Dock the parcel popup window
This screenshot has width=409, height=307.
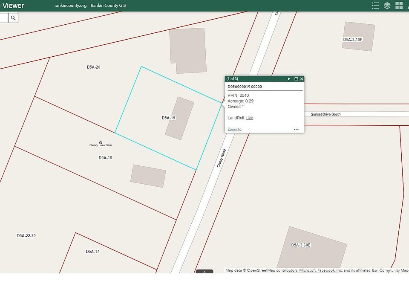(296, 79)
